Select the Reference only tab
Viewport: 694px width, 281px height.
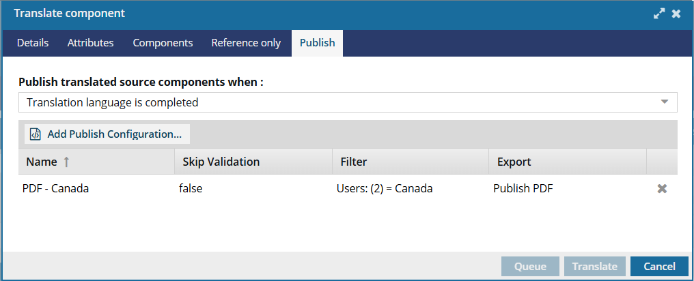tap(246, 43)
